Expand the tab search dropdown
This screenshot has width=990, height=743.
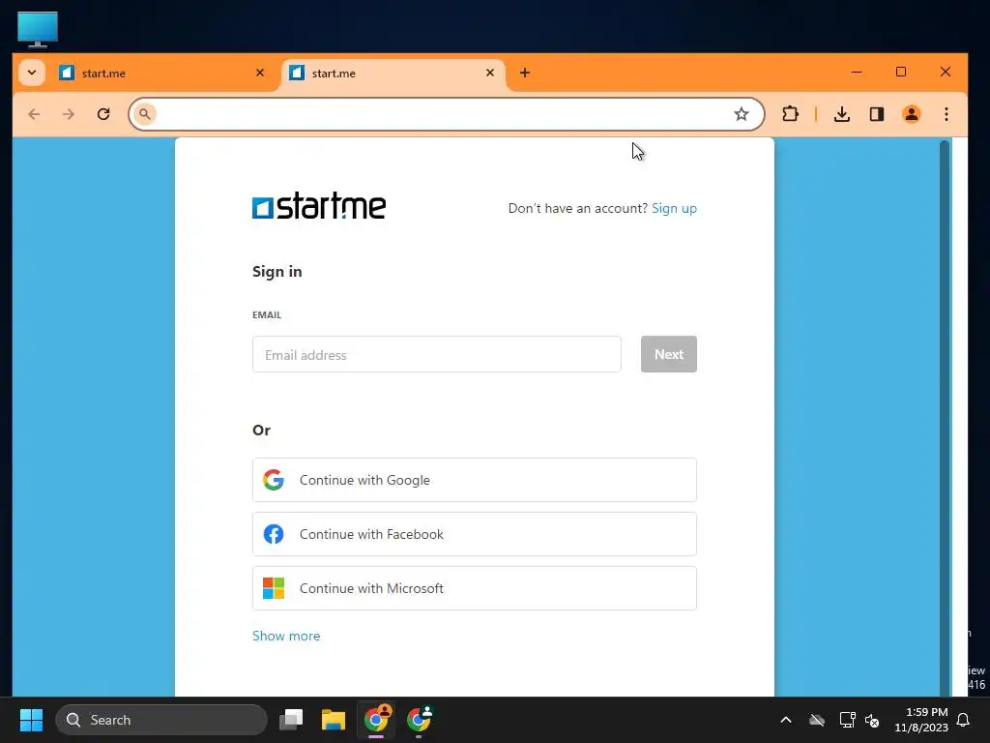pyautogui.click(x=32, y=73)
